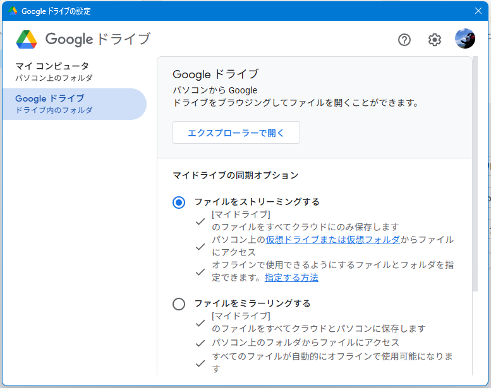Click the settings panel vertical scrollbar
The width and height of the screenshot is (491, 388).
click(475, 173)
